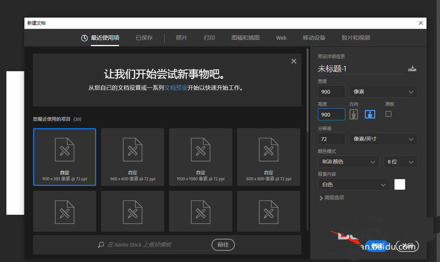Click the search magnifier in Adobe Stock field
The image size is (440, 262).
(x=100, y=245)
